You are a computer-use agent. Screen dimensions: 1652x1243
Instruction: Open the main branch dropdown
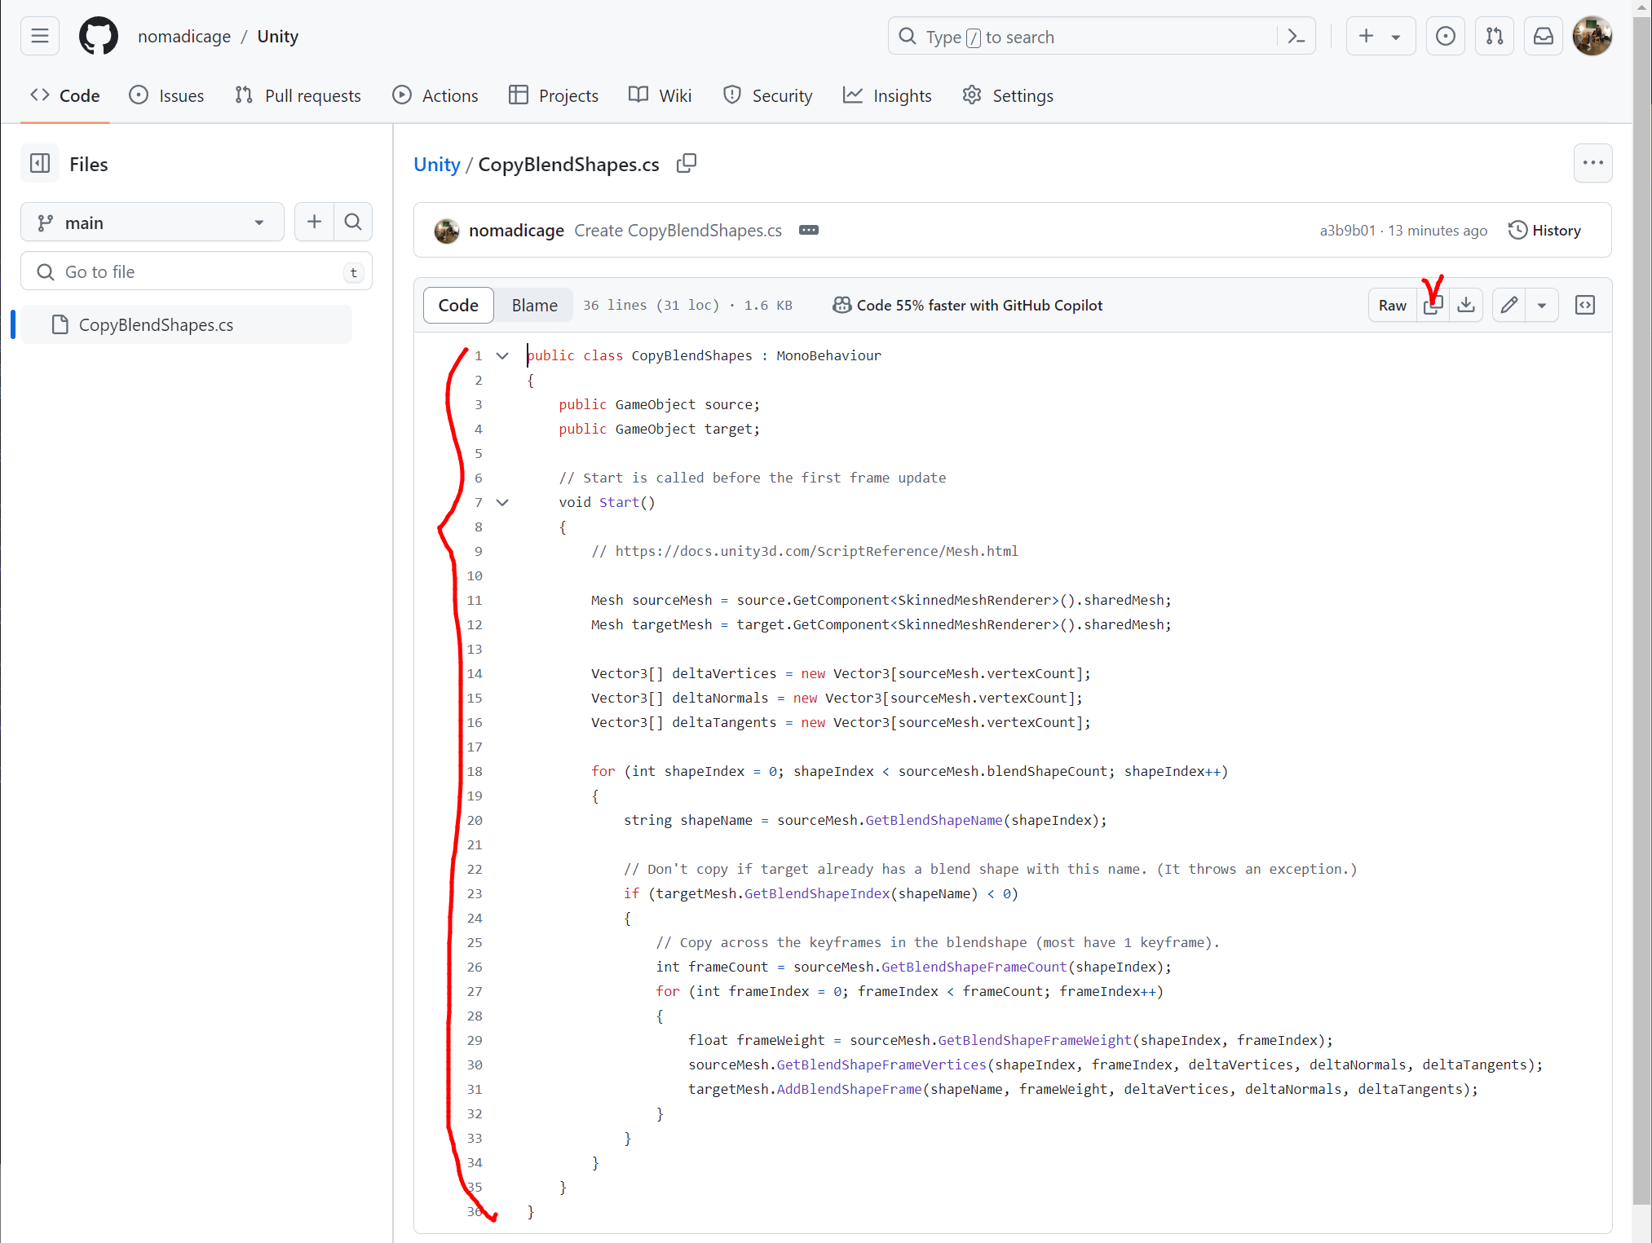152,223
